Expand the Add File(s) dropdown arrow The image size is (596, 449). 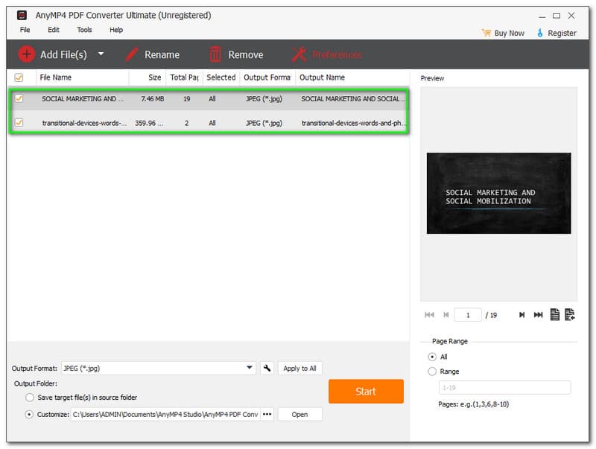101,54
